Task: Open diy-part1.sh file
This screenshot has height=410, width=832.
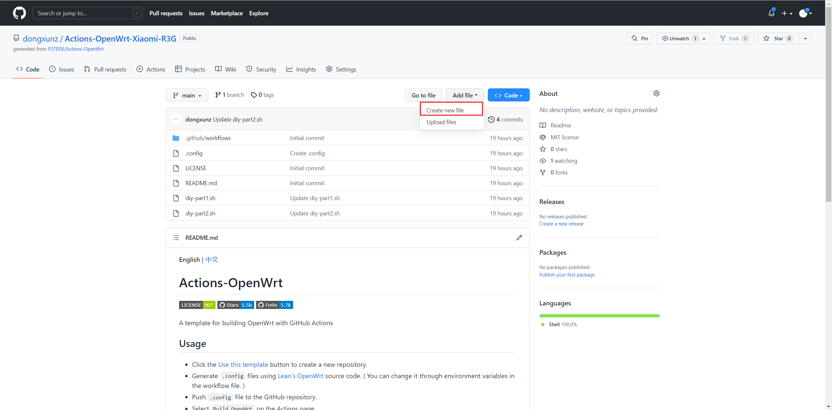Action: coord(200,198)
